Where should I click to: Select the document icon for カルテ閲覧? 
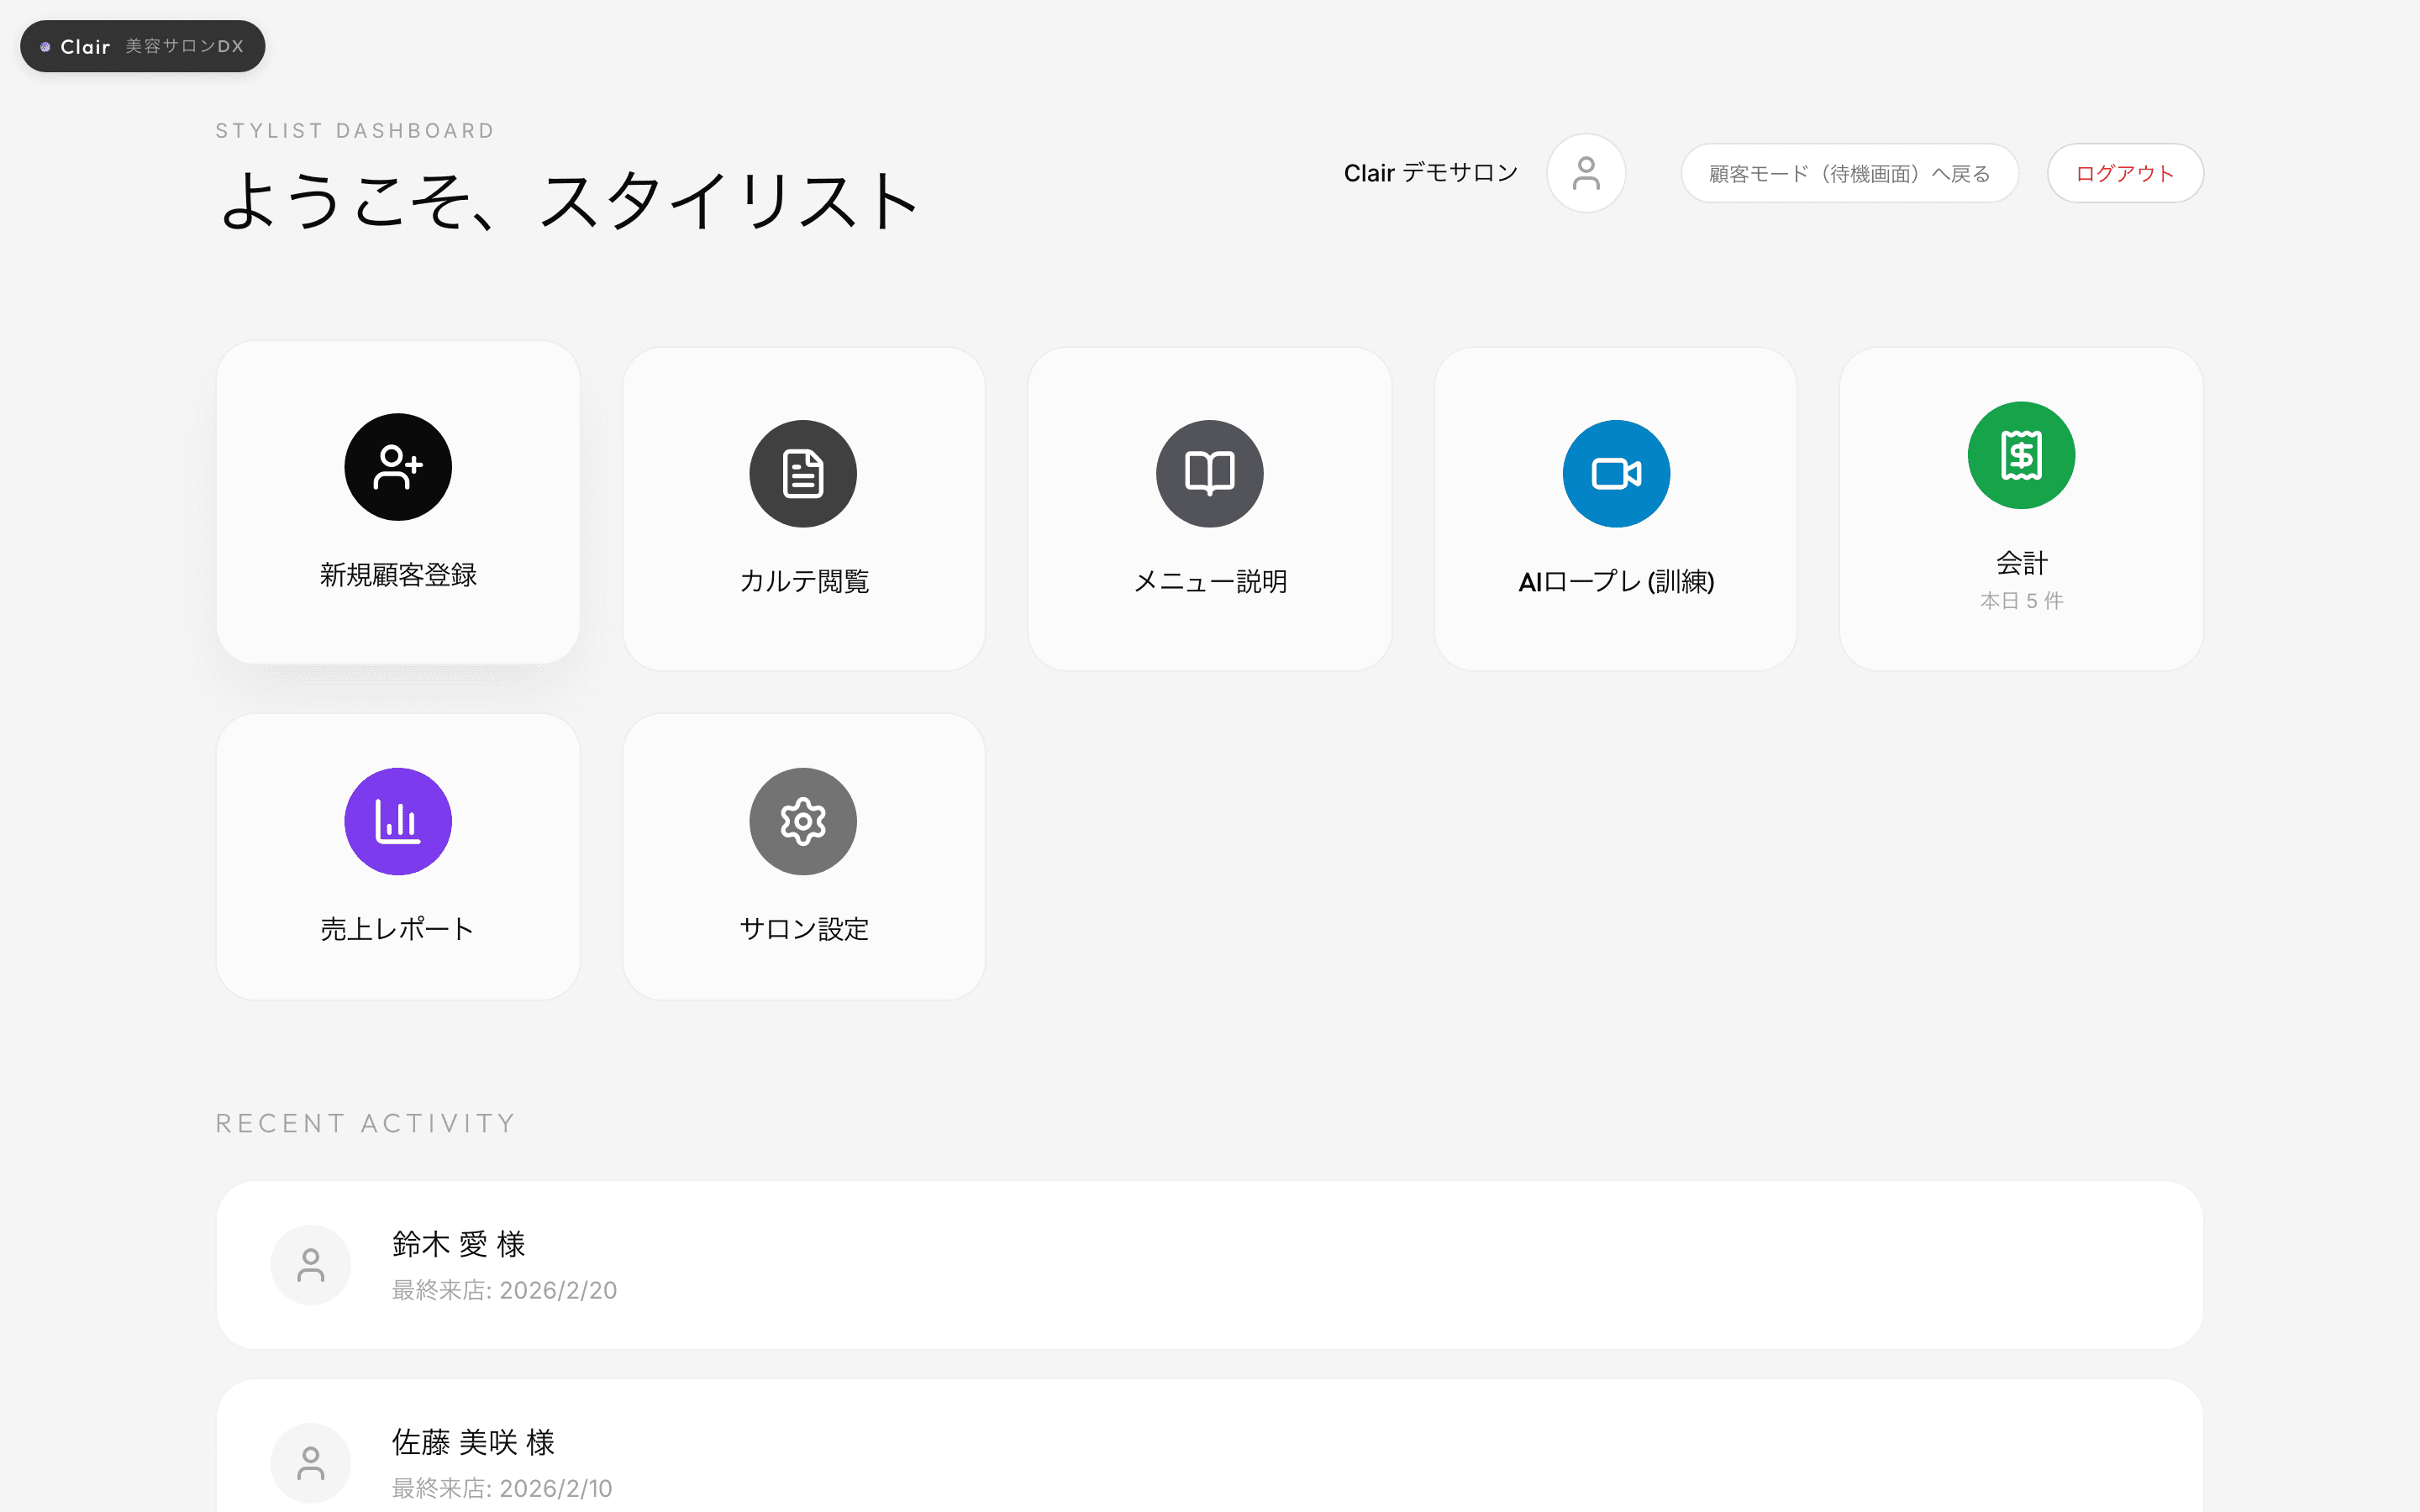803,473
